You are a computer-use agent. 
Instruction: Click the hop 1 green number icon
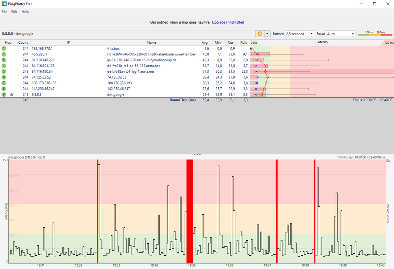coord(4,49)
